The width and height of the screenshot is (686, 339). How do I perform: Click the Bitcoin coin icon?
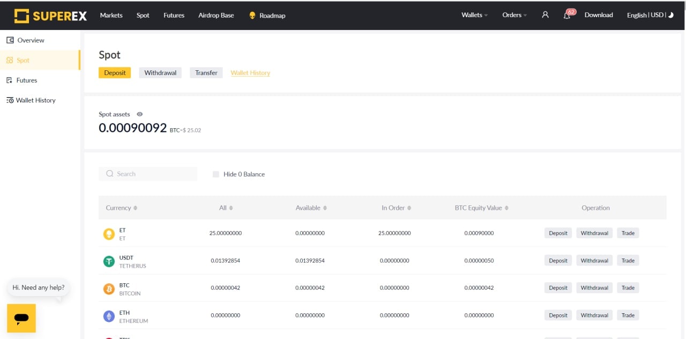coord(109,289)
